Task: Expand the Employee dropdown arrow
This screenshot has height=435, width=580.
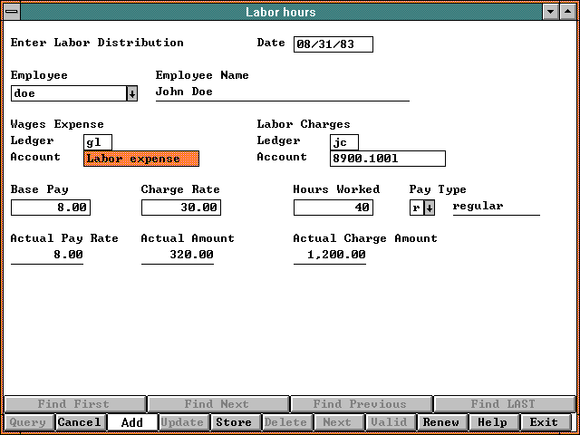Action: click(131, 93)
